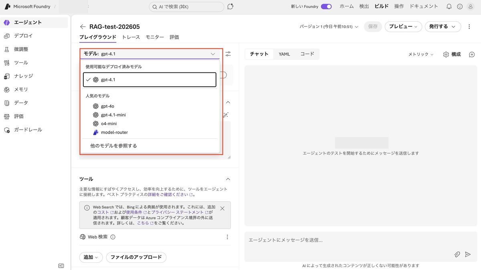Viewport: 481px width, 270px height.
Task: Click the 構成 gear icon
Action: 446,54
